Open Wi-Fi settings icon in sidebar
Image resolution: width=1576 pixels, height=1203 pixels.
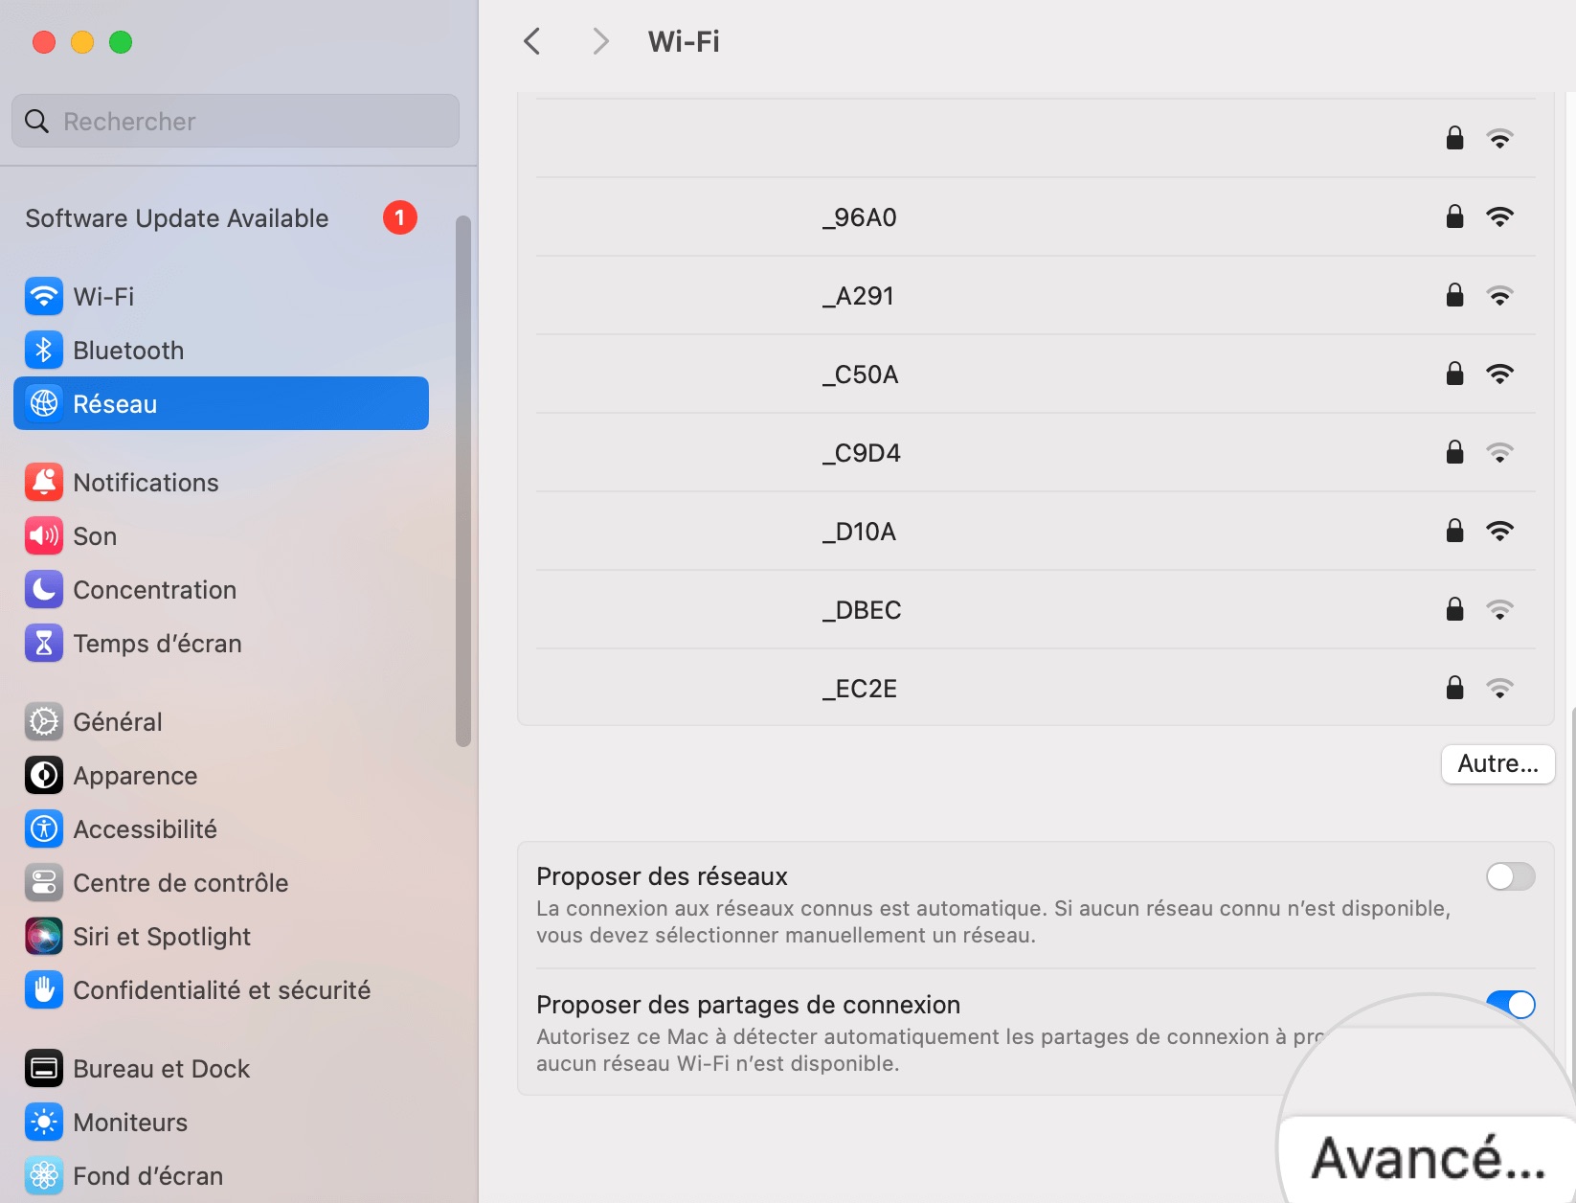44,296
